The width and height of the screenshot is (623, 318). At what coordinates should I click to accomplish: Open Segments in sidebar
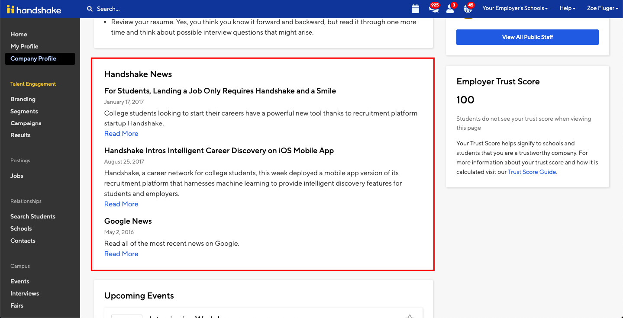[24, 111]
